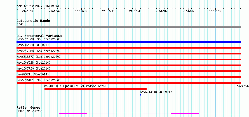
Task: Select the 216103k ruler tick label
Action: [28, 11]
